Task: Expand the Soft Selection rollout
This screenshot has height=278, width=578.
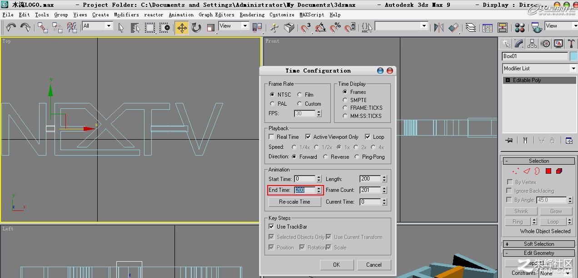Action: coord(539,244)
